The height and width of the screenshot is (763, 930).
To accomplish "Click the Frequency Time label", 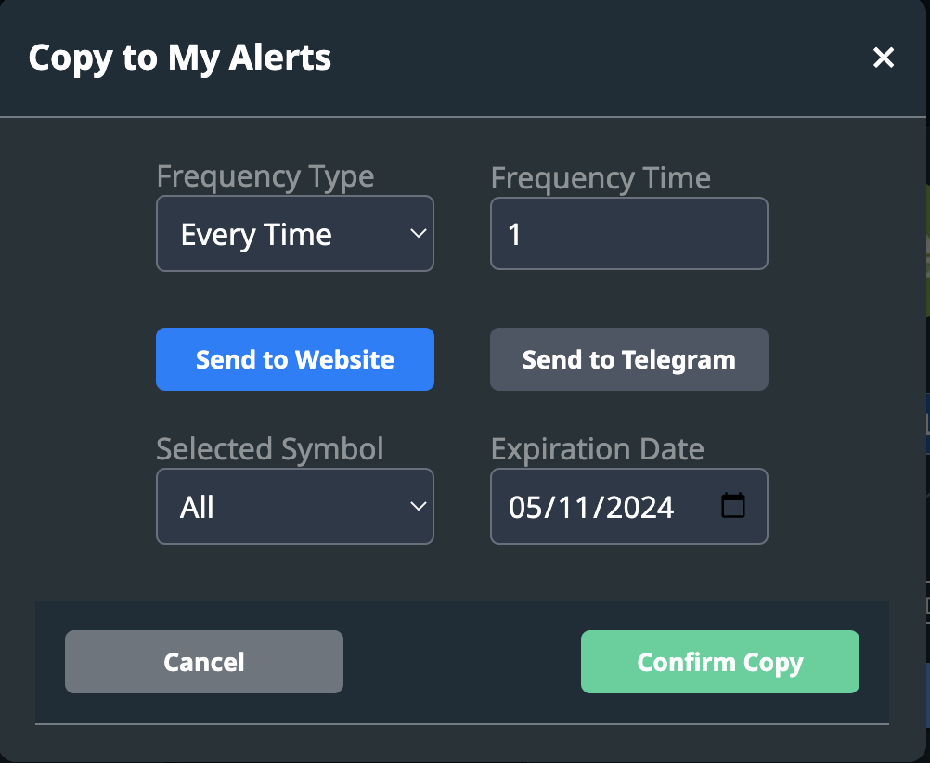I will pos(600,177).
